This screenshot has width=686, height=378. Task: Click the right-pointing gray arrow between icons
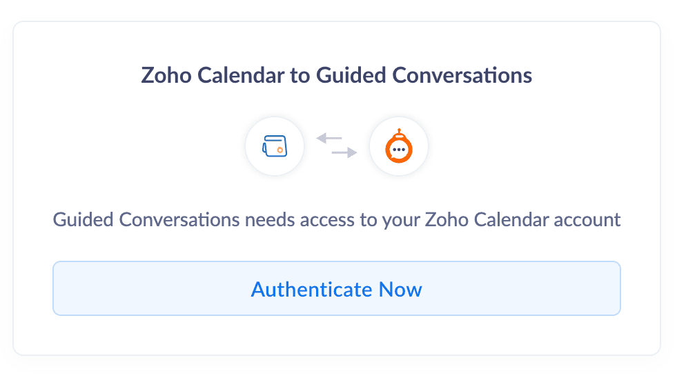pos(344,152)
